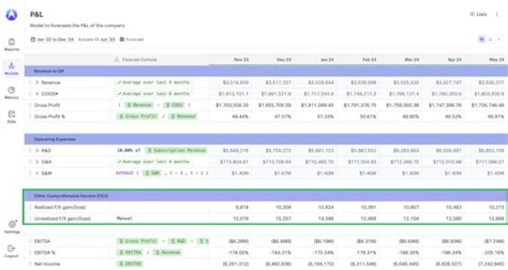
Task: Toggle the green Forecast legend square
Action: click(122, 39)
